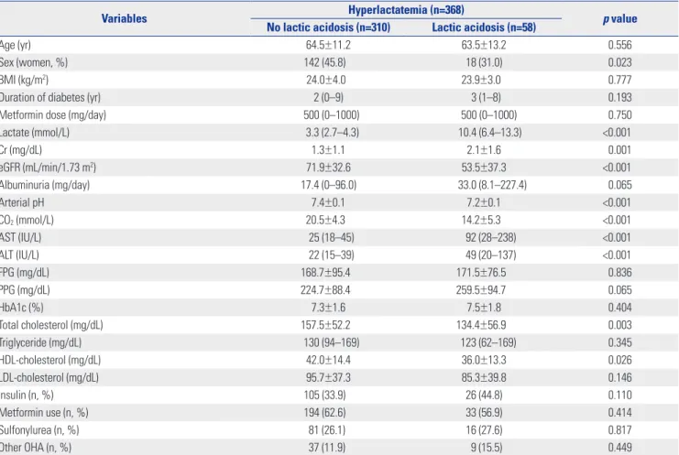Select the 'Hyperlactatemia (n=368)' header text
The width and height of the screenshot is (679, 455).
coord(406,9)
